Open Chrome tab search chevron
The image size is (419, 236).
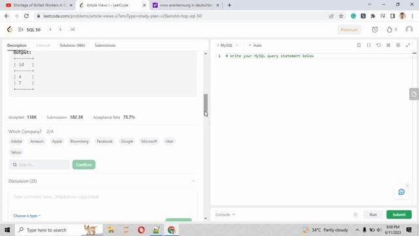click(x=369, y=5)
